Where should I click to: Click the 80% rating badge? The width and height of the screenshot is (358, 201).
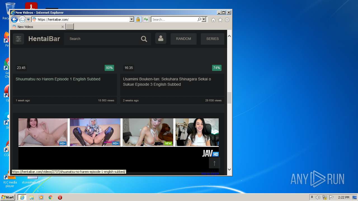point(109,68)
